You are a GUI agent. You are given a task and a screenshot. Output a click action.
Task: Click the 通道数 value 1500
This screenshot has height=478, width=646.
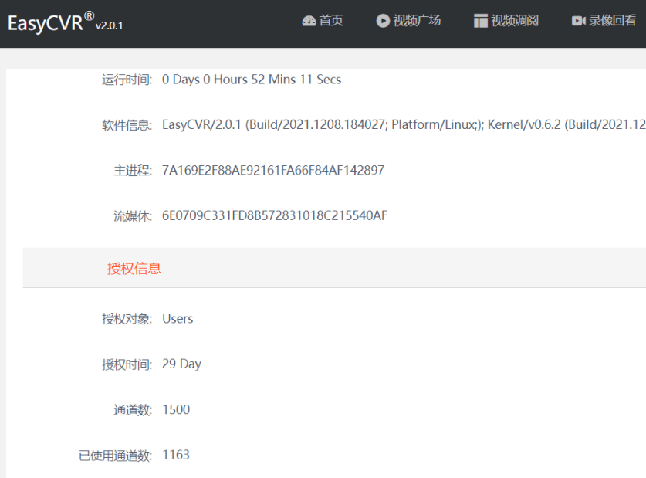coord(176,409)
